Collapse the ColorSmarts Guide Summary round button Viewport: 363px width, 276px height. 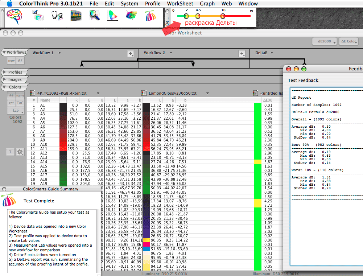pos(4,189)
